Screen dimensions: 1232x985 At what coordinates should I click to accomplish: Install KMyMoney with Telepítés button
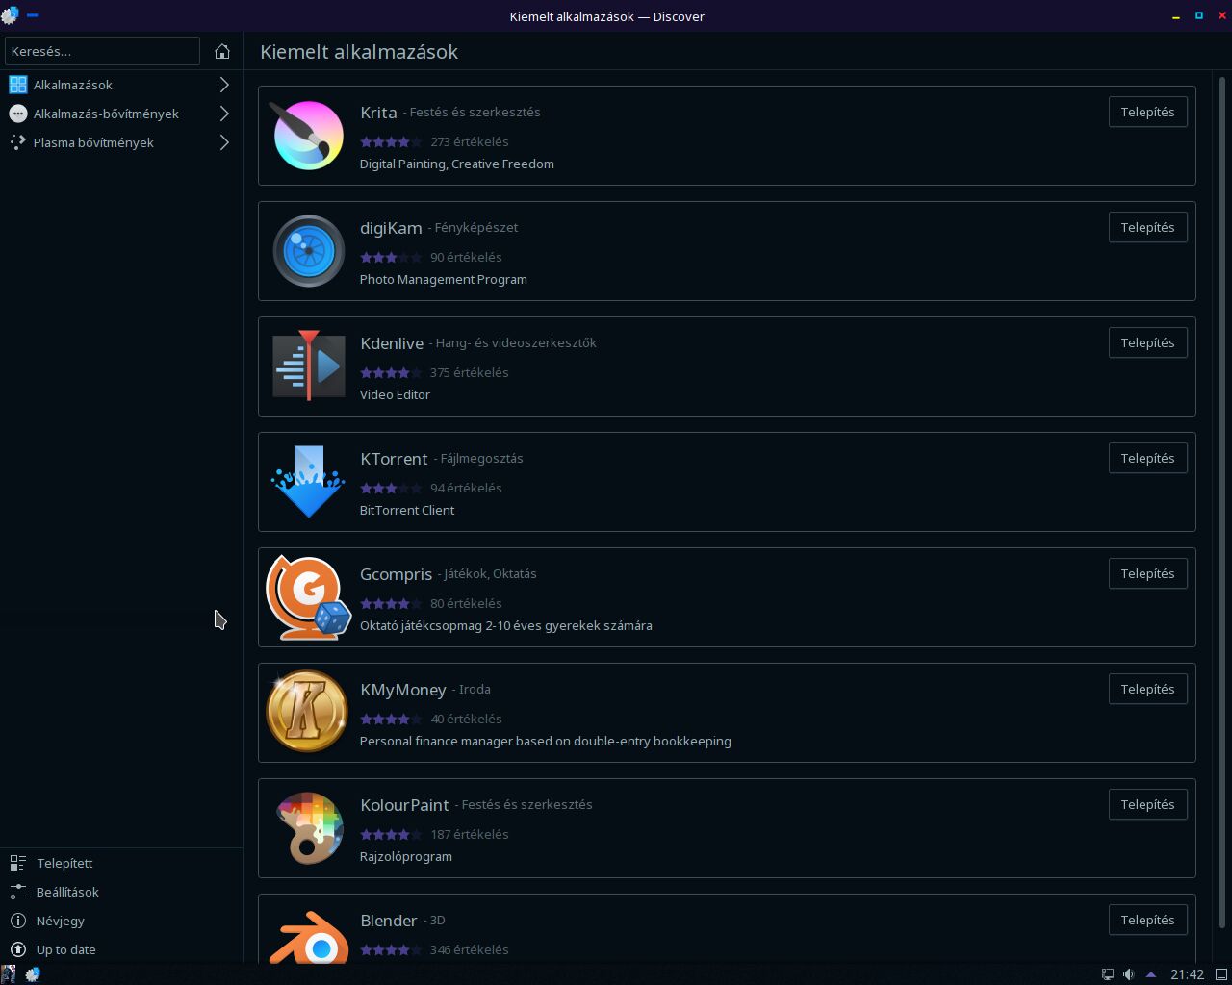(x=1147, y=689)
